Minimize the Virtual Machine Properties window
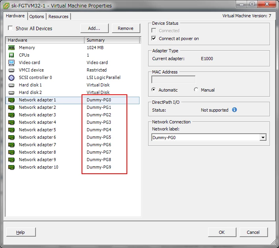Viewport: 279px width, 248px height. click(242, 4)
